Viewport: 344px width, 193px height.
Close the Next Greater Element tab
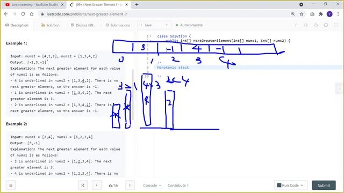coord(127,4)
